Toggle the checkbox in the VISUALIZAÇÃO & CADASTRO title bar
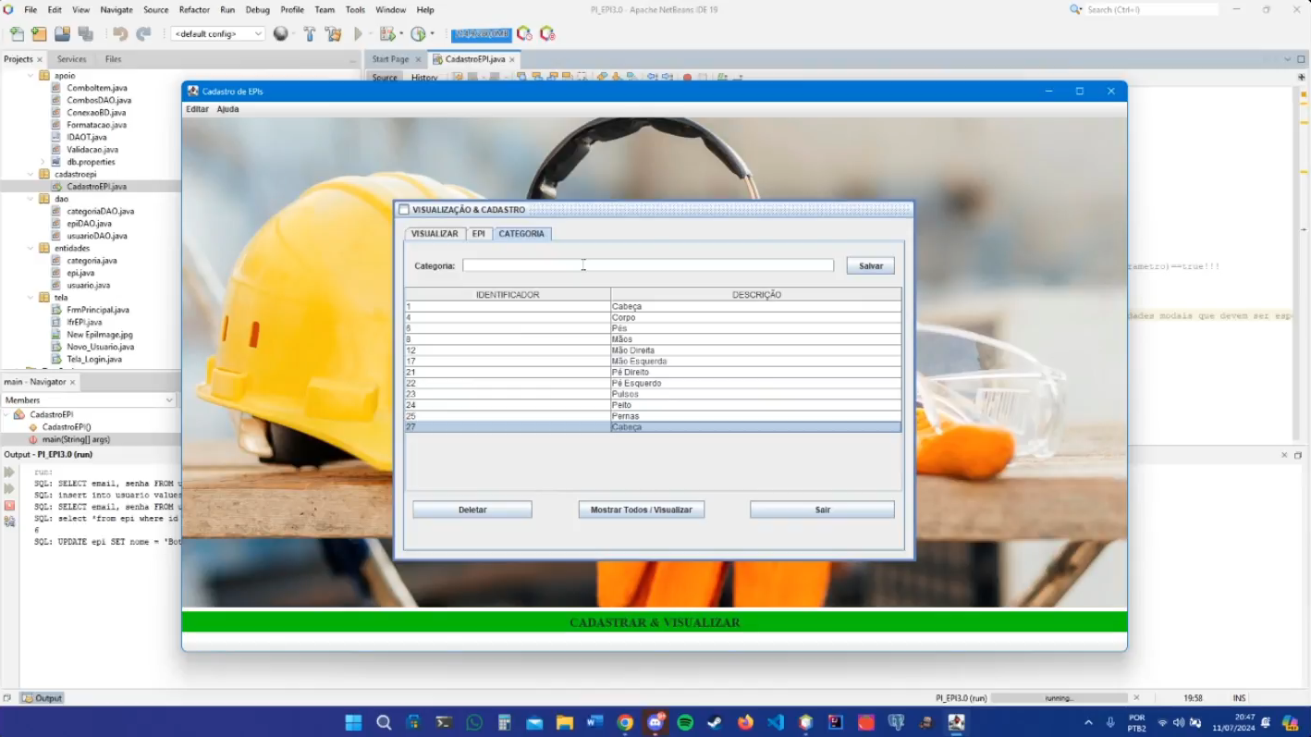1311x737 pixels. pyautogui.click(x=404, y=209)
